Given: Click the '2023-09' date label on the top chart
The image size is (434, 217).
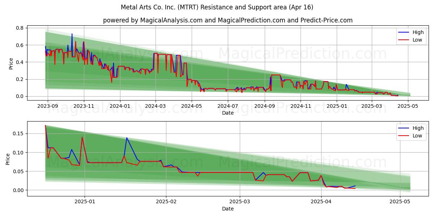Looking at the screenshot, I should coord(47,106).
